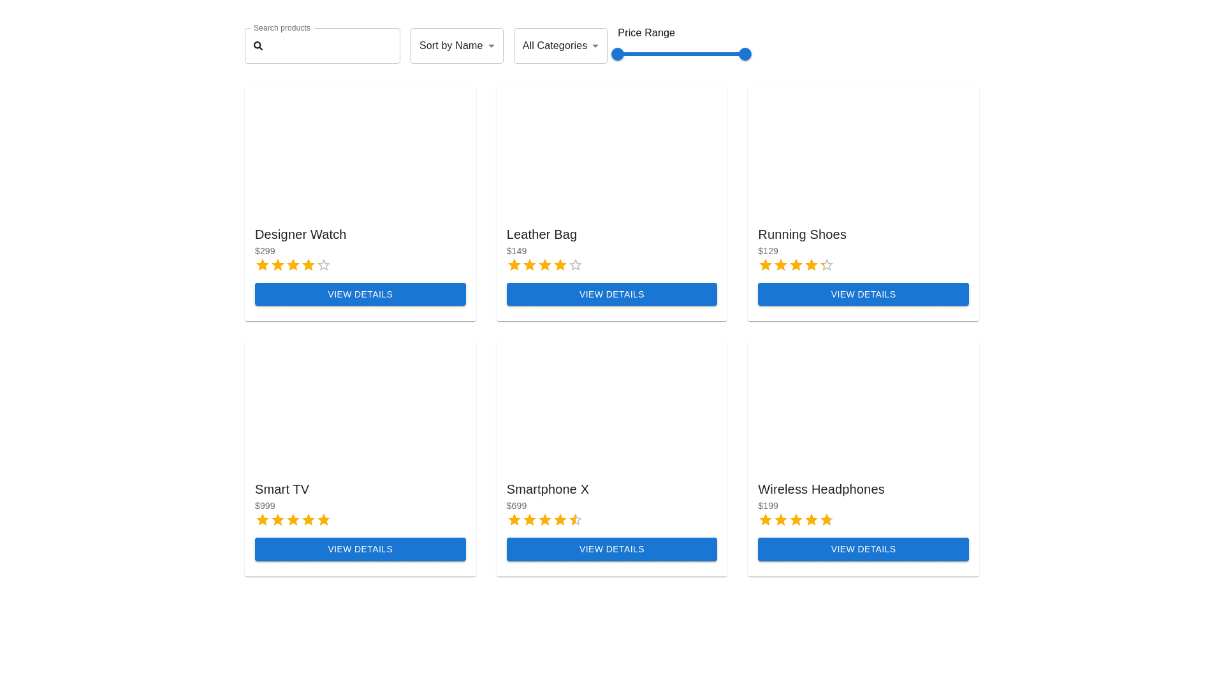Click the empty fifth star on Designer Watch
The height and width of the screenshot is (688, 1224).
tap(324, 265)
